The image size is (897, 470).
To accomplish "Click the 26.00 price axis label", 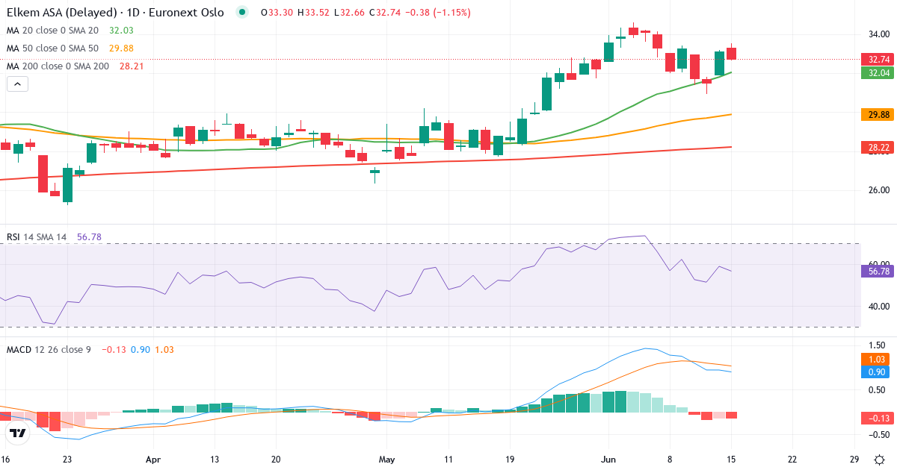I will pos(878,189).
